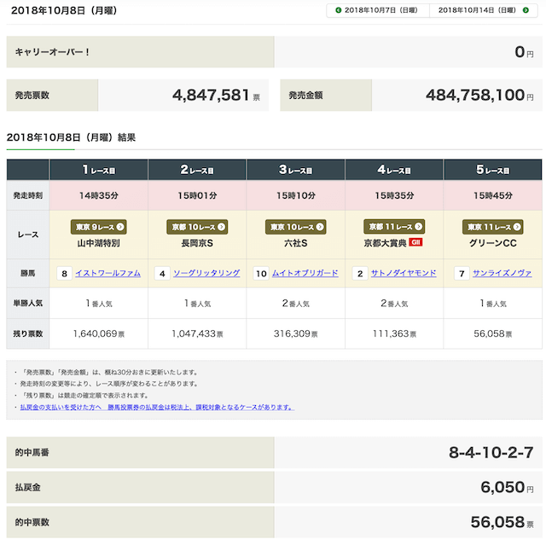Open the サトノダイヤモンド horse link

404,274
